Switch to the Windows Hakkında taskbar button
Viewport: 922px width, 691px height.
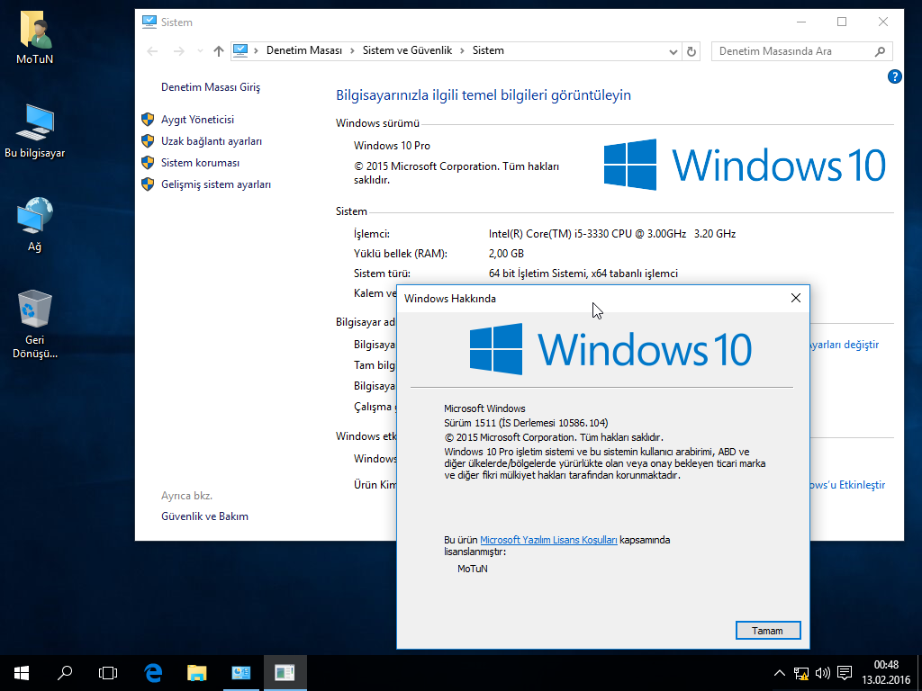coord(285,673)
